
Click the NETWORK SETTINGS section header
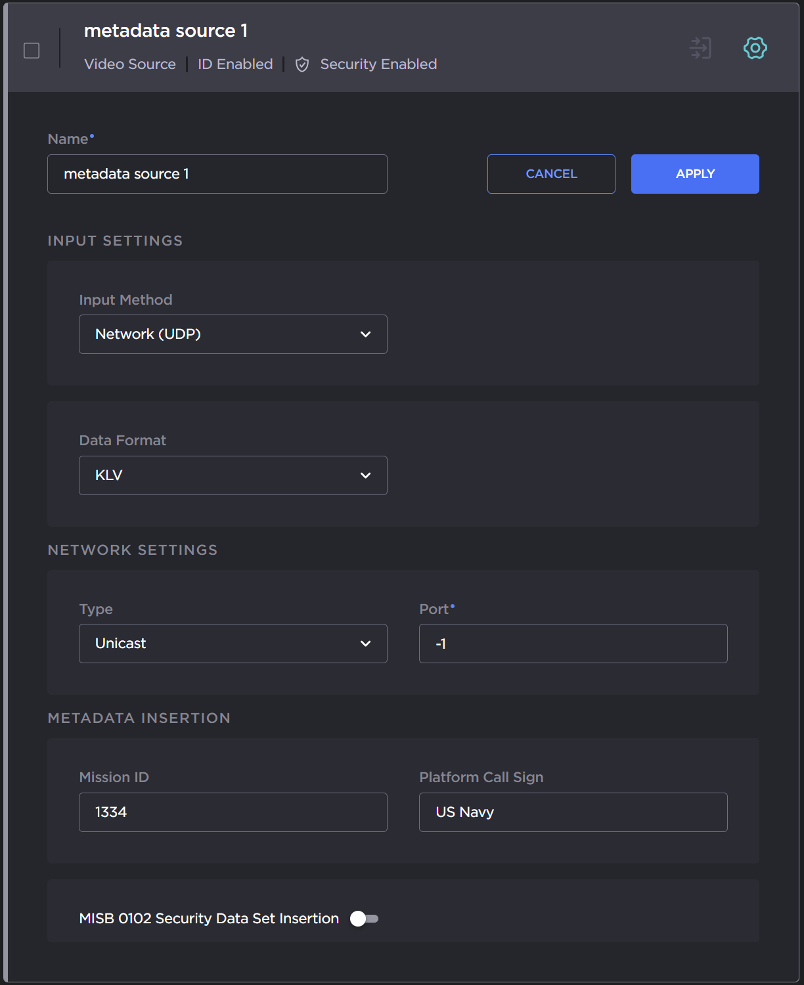point(132,550)
